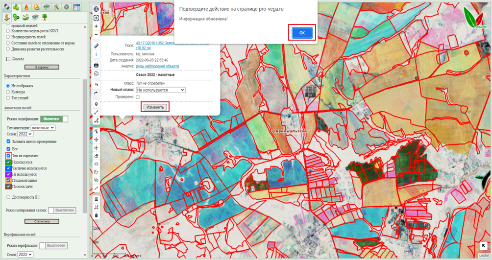The width and height of the screenshot is (492, 260).
Task: Click the zoom out minus button
Action: pos(96,34)
